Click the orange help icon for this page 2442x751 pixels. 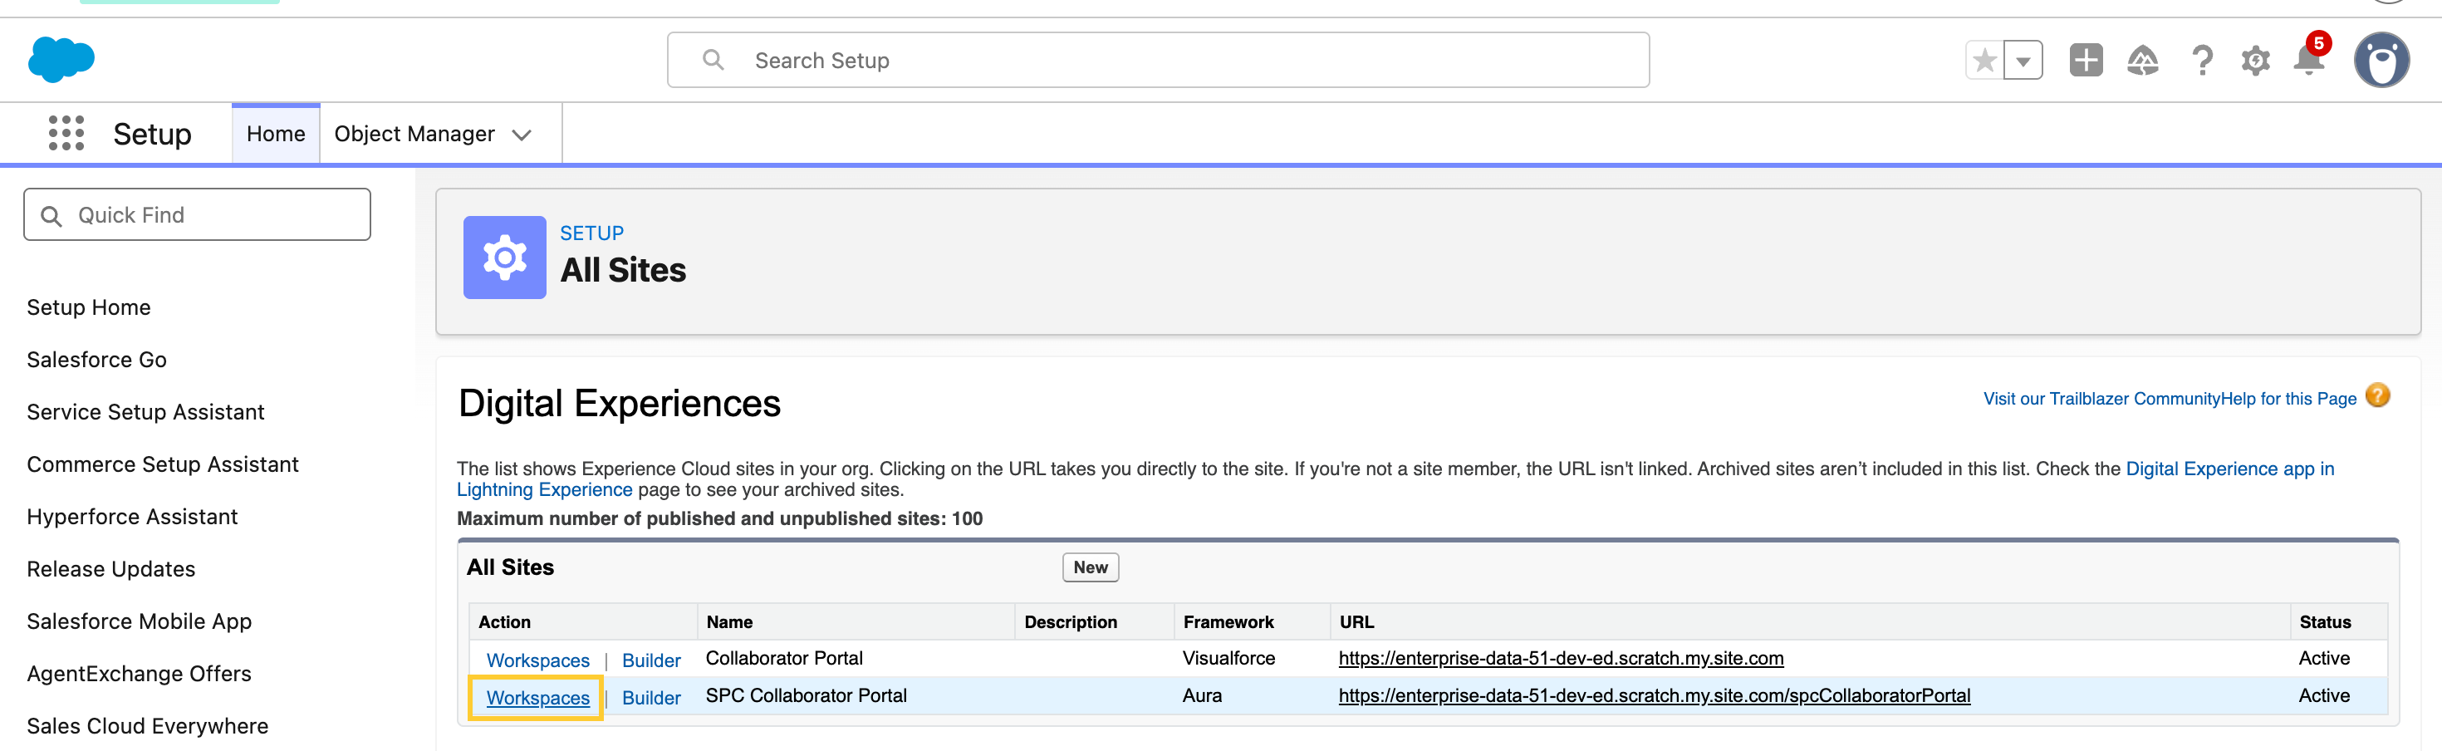(x=2377, y=395)
